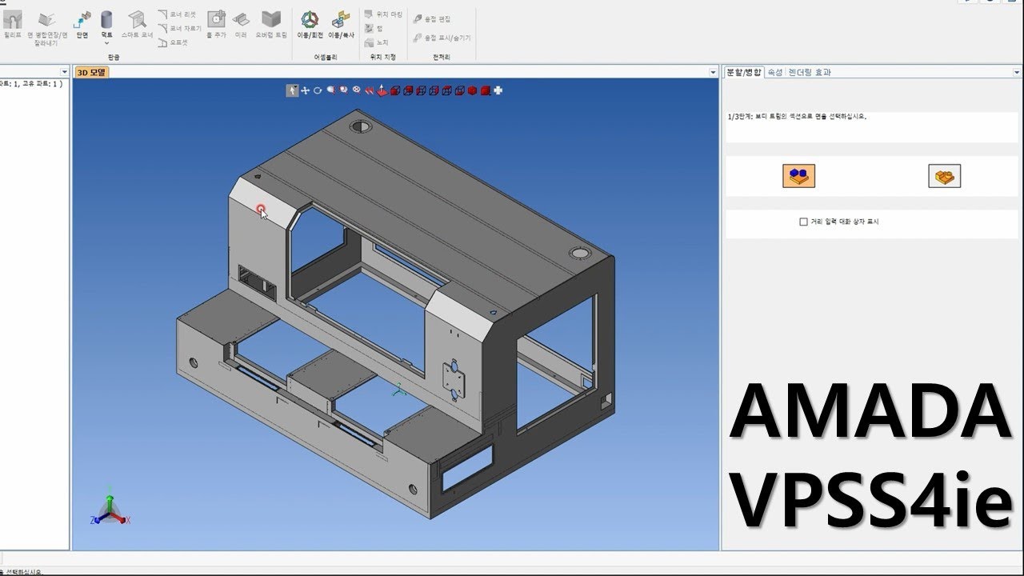Click 용접 표시/숨기기 in the ribbon
Viewport: 1024px width, 576px height.
[442, 38]
